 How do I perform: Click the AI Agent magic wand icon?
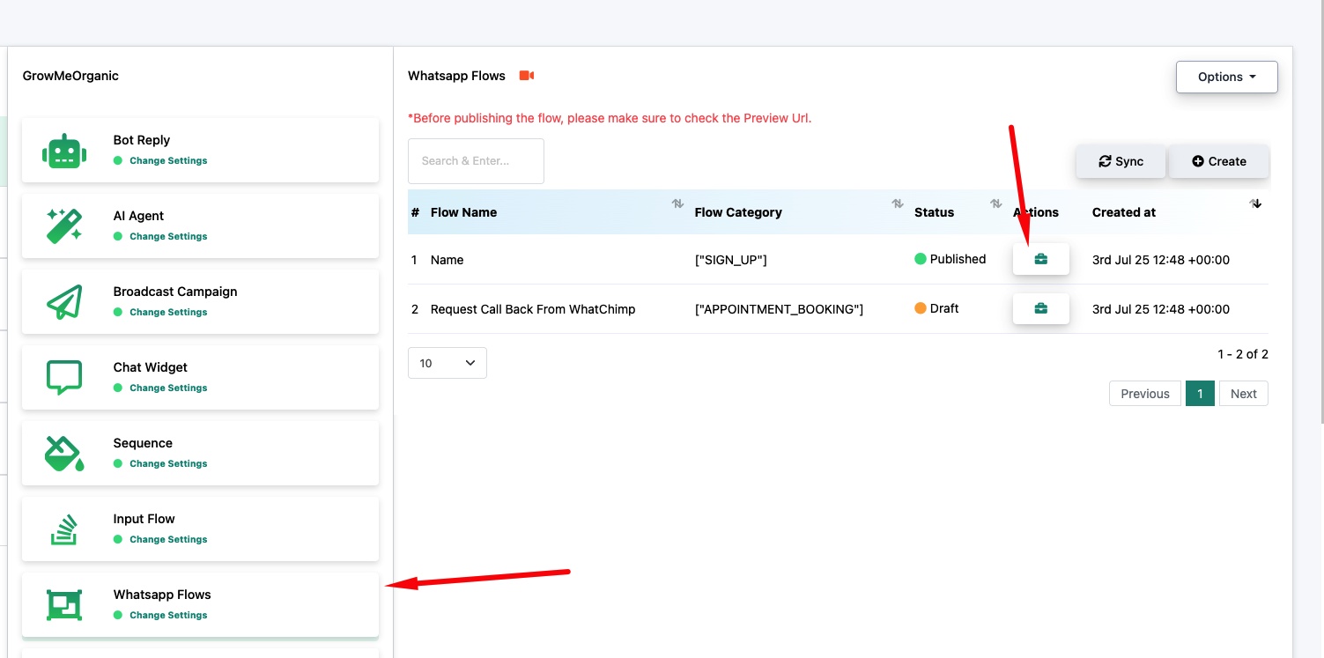point(64,226)
